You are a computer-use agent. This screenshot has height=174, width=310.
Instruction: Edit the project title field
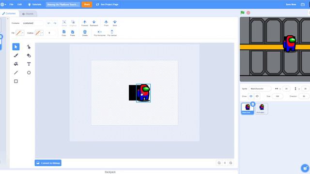[x=62, y=4]
